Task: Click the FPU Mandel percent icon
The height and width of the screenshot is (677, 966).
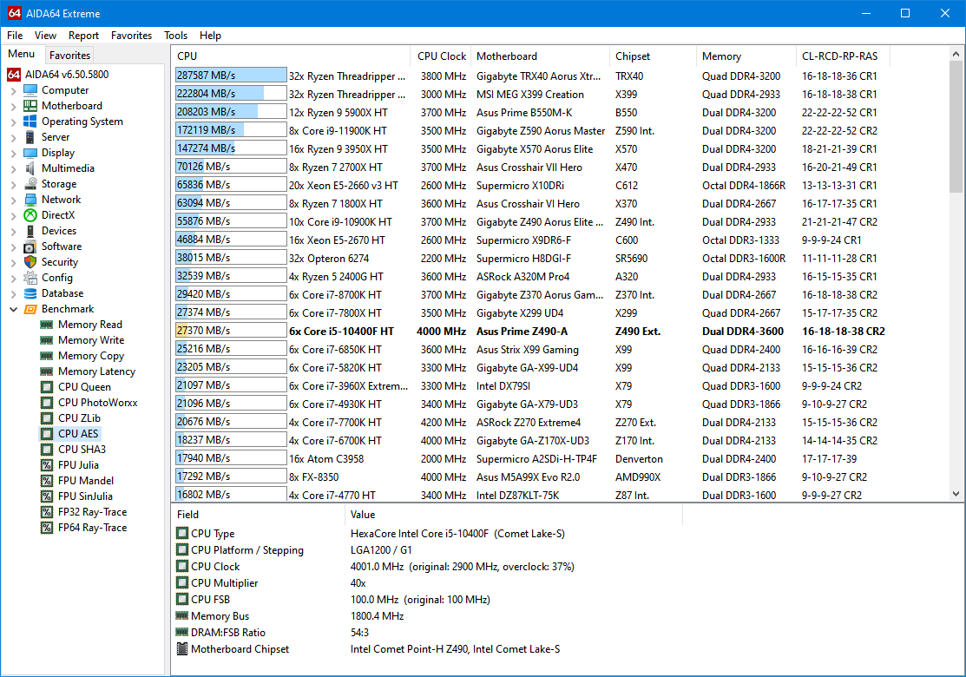Action: pyautogui.click(x=47, y=481)
